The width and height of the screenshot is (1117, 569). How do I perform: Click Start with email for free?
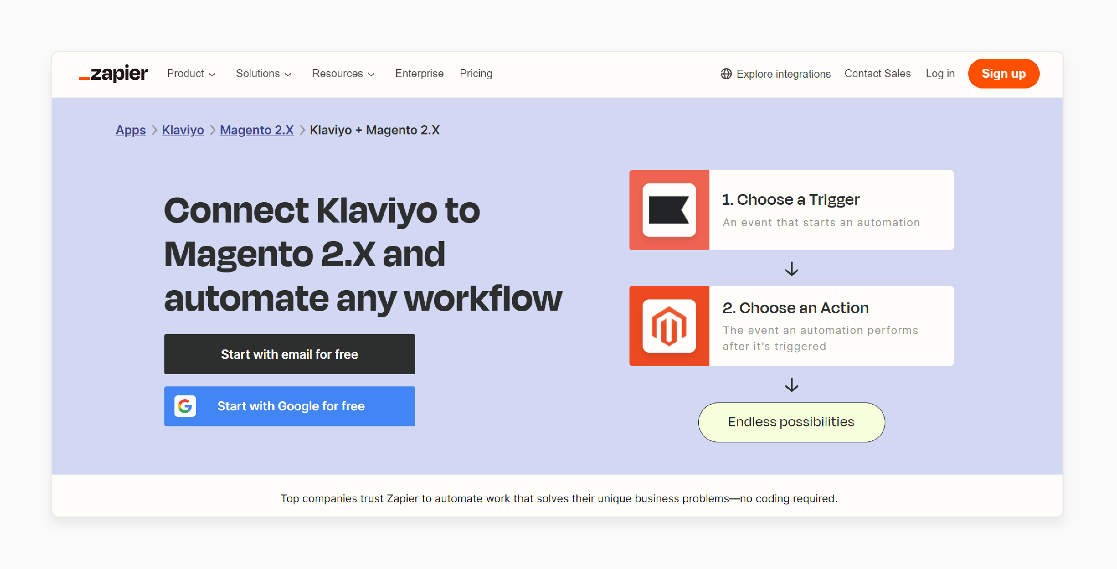pos(290,354)
